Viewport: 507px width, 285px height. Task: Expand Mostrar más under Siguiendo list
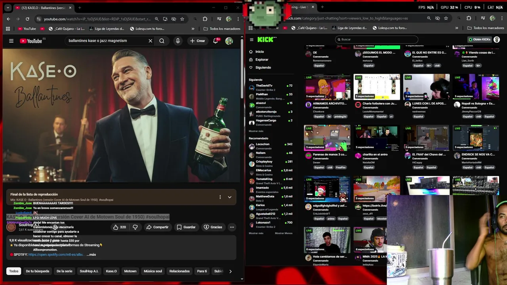256,131
